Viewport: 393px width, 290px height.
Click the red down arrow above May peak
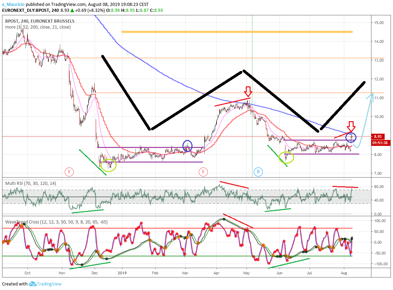[248, 92]
